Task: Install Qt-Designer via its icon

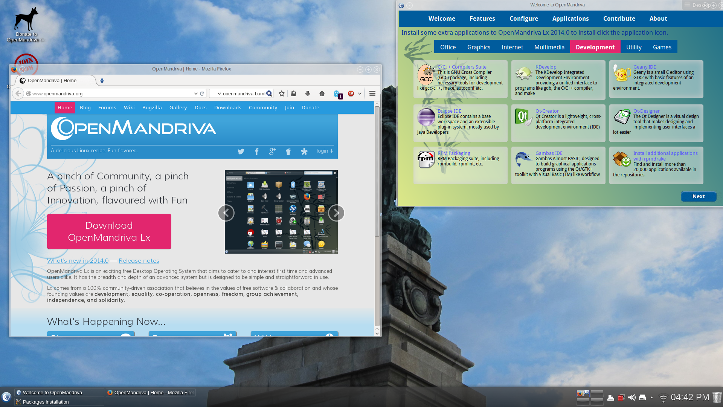Action: pyautogui.click(x=622, y=117)
